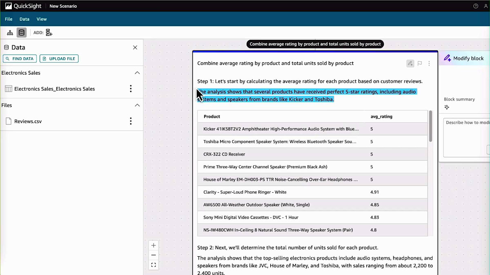This screenshot has height=275, width=490.
Task: Click the block heading text inside the card
Action: click(x=276, y=64)
